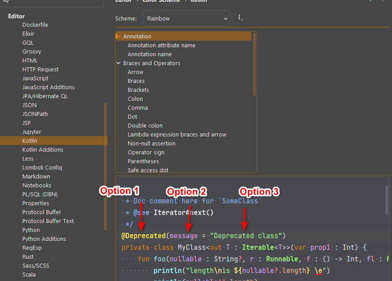This screenshot has height=281, width=392.
Task: Select Lambda expression braces and arrow
Action: [x=177, y=134]
